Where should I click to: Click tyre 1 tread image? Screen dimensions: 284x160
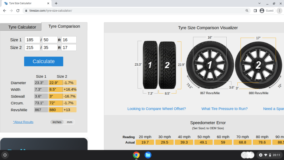[x=150, y=65]
